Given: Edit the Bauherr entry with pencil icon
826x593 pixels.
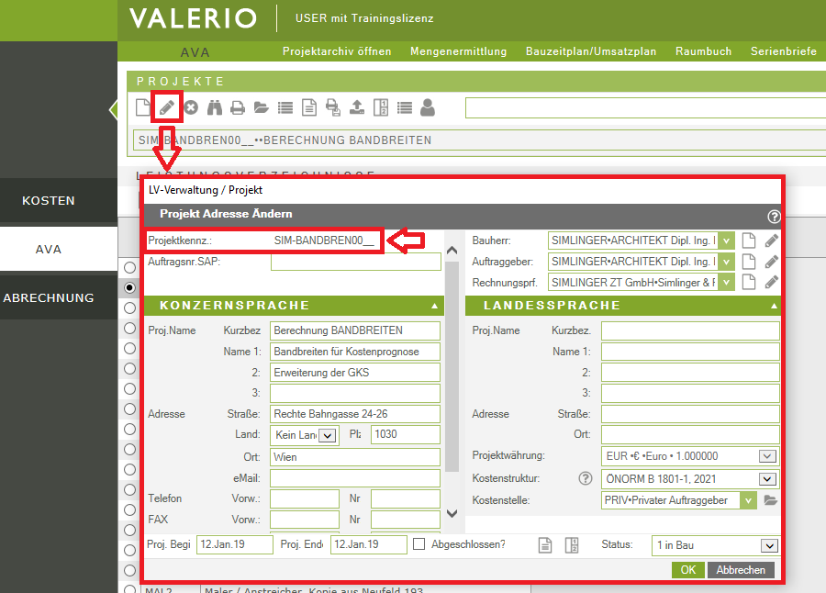Looking at the screenshot, I should pos(771,241).
